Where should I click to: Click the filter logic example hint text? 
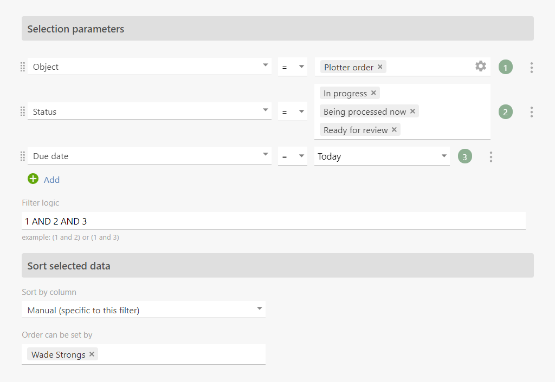(70, 238)
